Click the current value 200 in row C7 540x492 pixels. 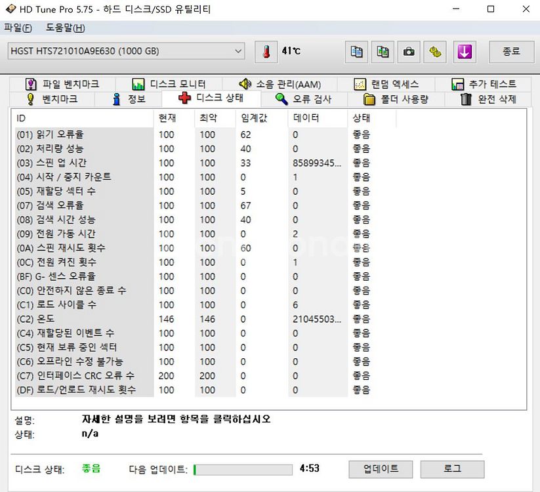[x=166, y=376]
